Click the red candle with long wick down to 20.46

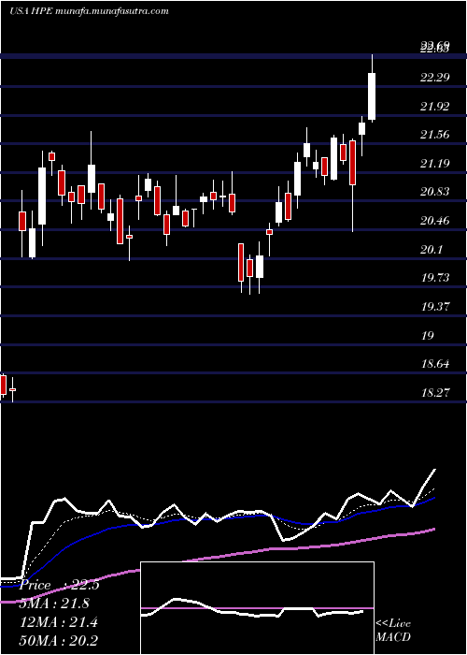click(353, 163)
